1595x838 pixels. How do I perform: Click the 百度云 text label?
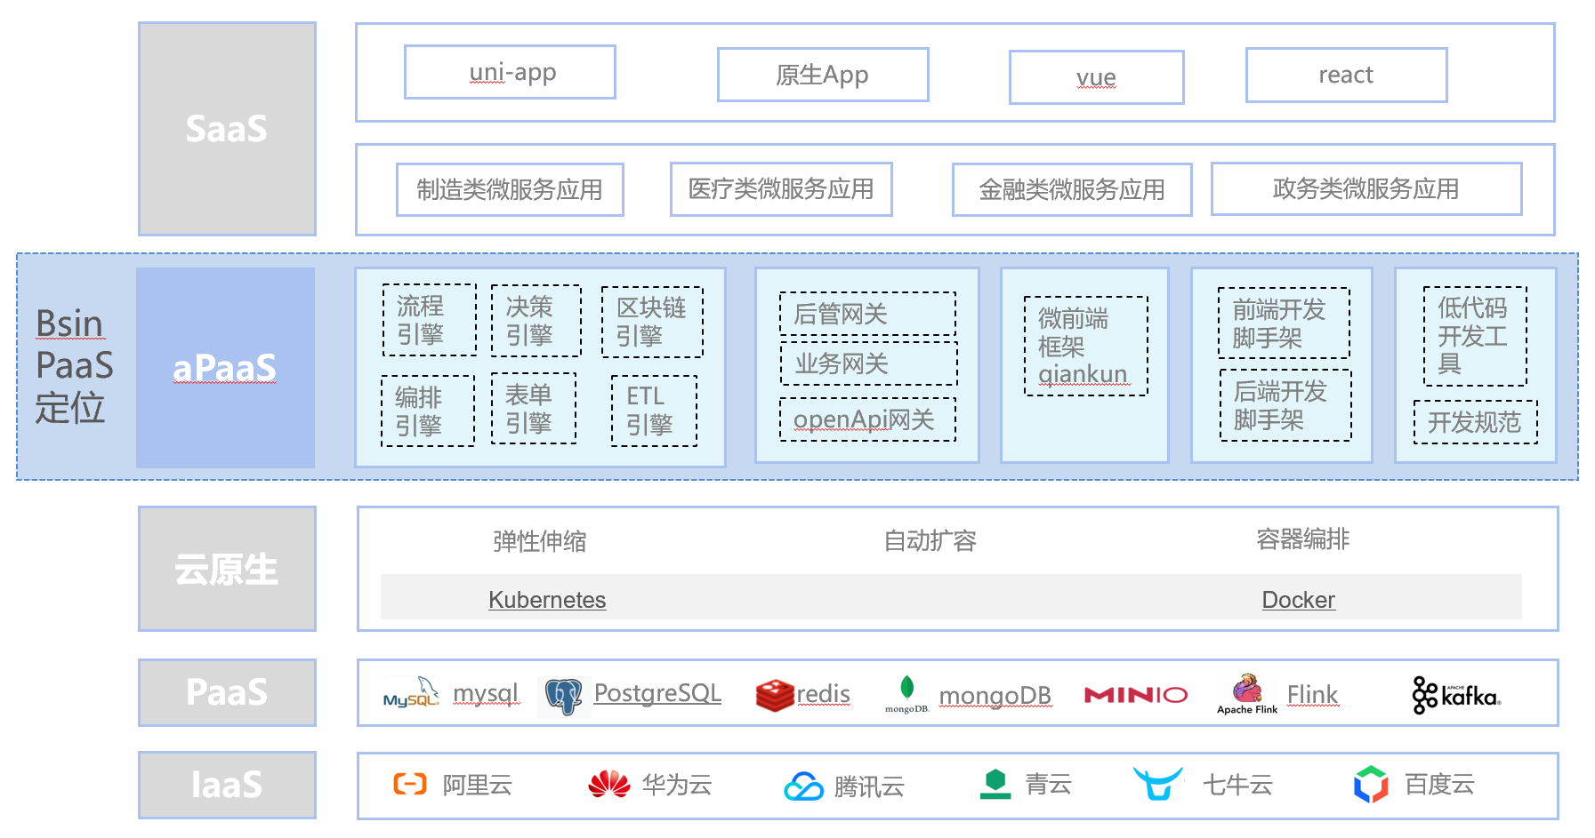point(1440,784)
